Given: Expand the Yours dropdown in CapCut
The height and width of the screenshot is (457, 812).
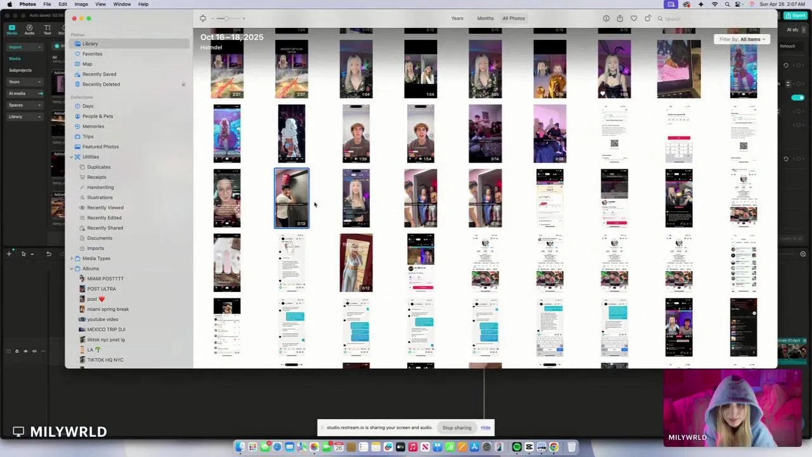Looking at the screenshot, I should point(24,82).
